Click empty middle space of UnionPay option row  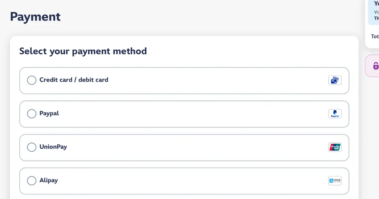pos(189,148)
